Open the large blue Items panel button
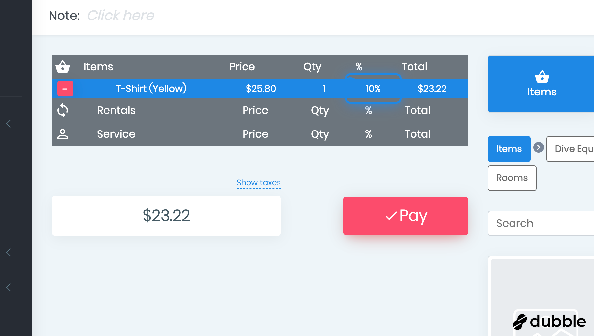Image resolution: width=594 pixels, height=336 pixels. pos(542,84)
